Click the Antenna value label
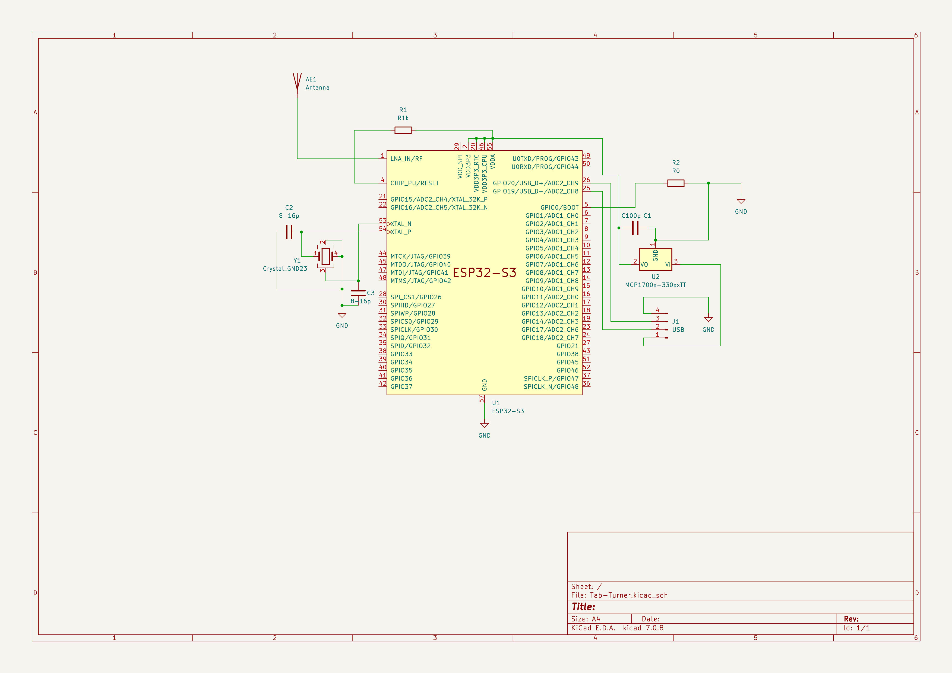This screenshot has width=952, height=673. coord(318,87)
